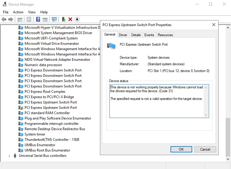Click the Update driver green-arrow icon
This screenshot has height=169, width=231.
click(x=64, y=19)
